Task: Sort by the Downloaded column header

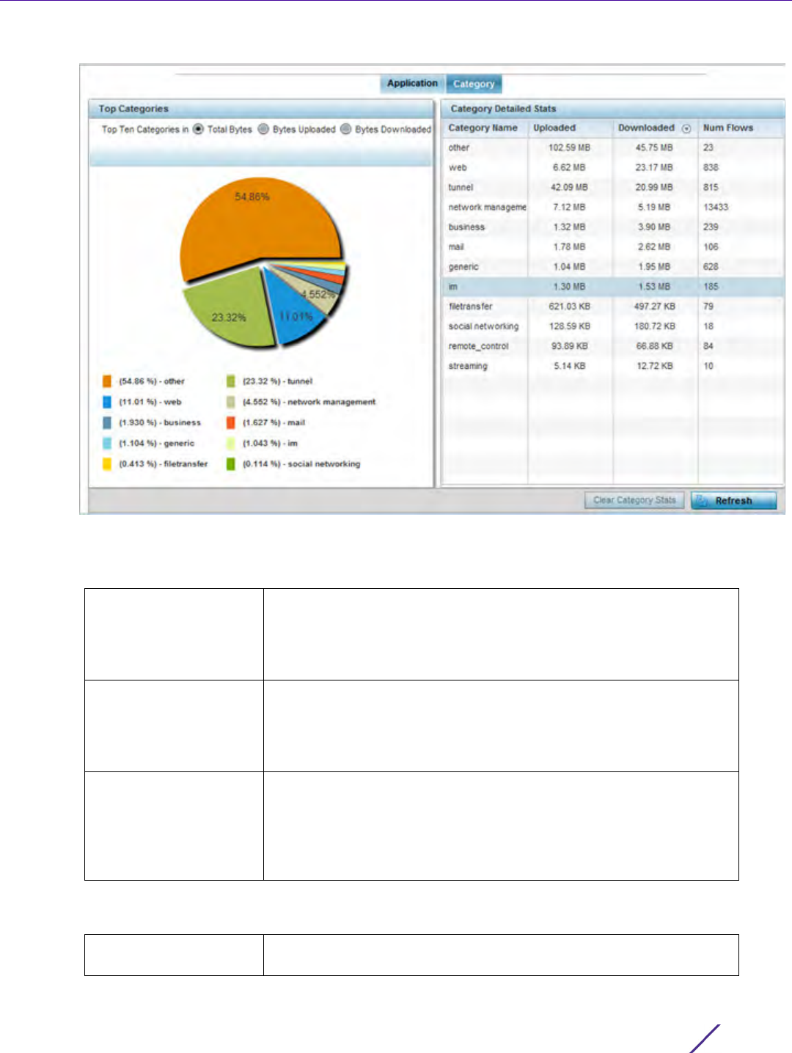Action: pyautogui.click(x=655, y=128)
